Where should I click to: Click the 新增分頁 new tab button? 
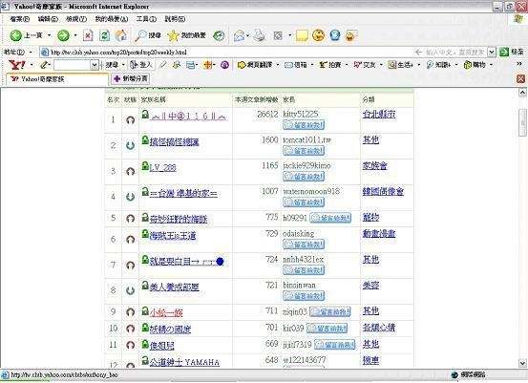pos(131,79)
